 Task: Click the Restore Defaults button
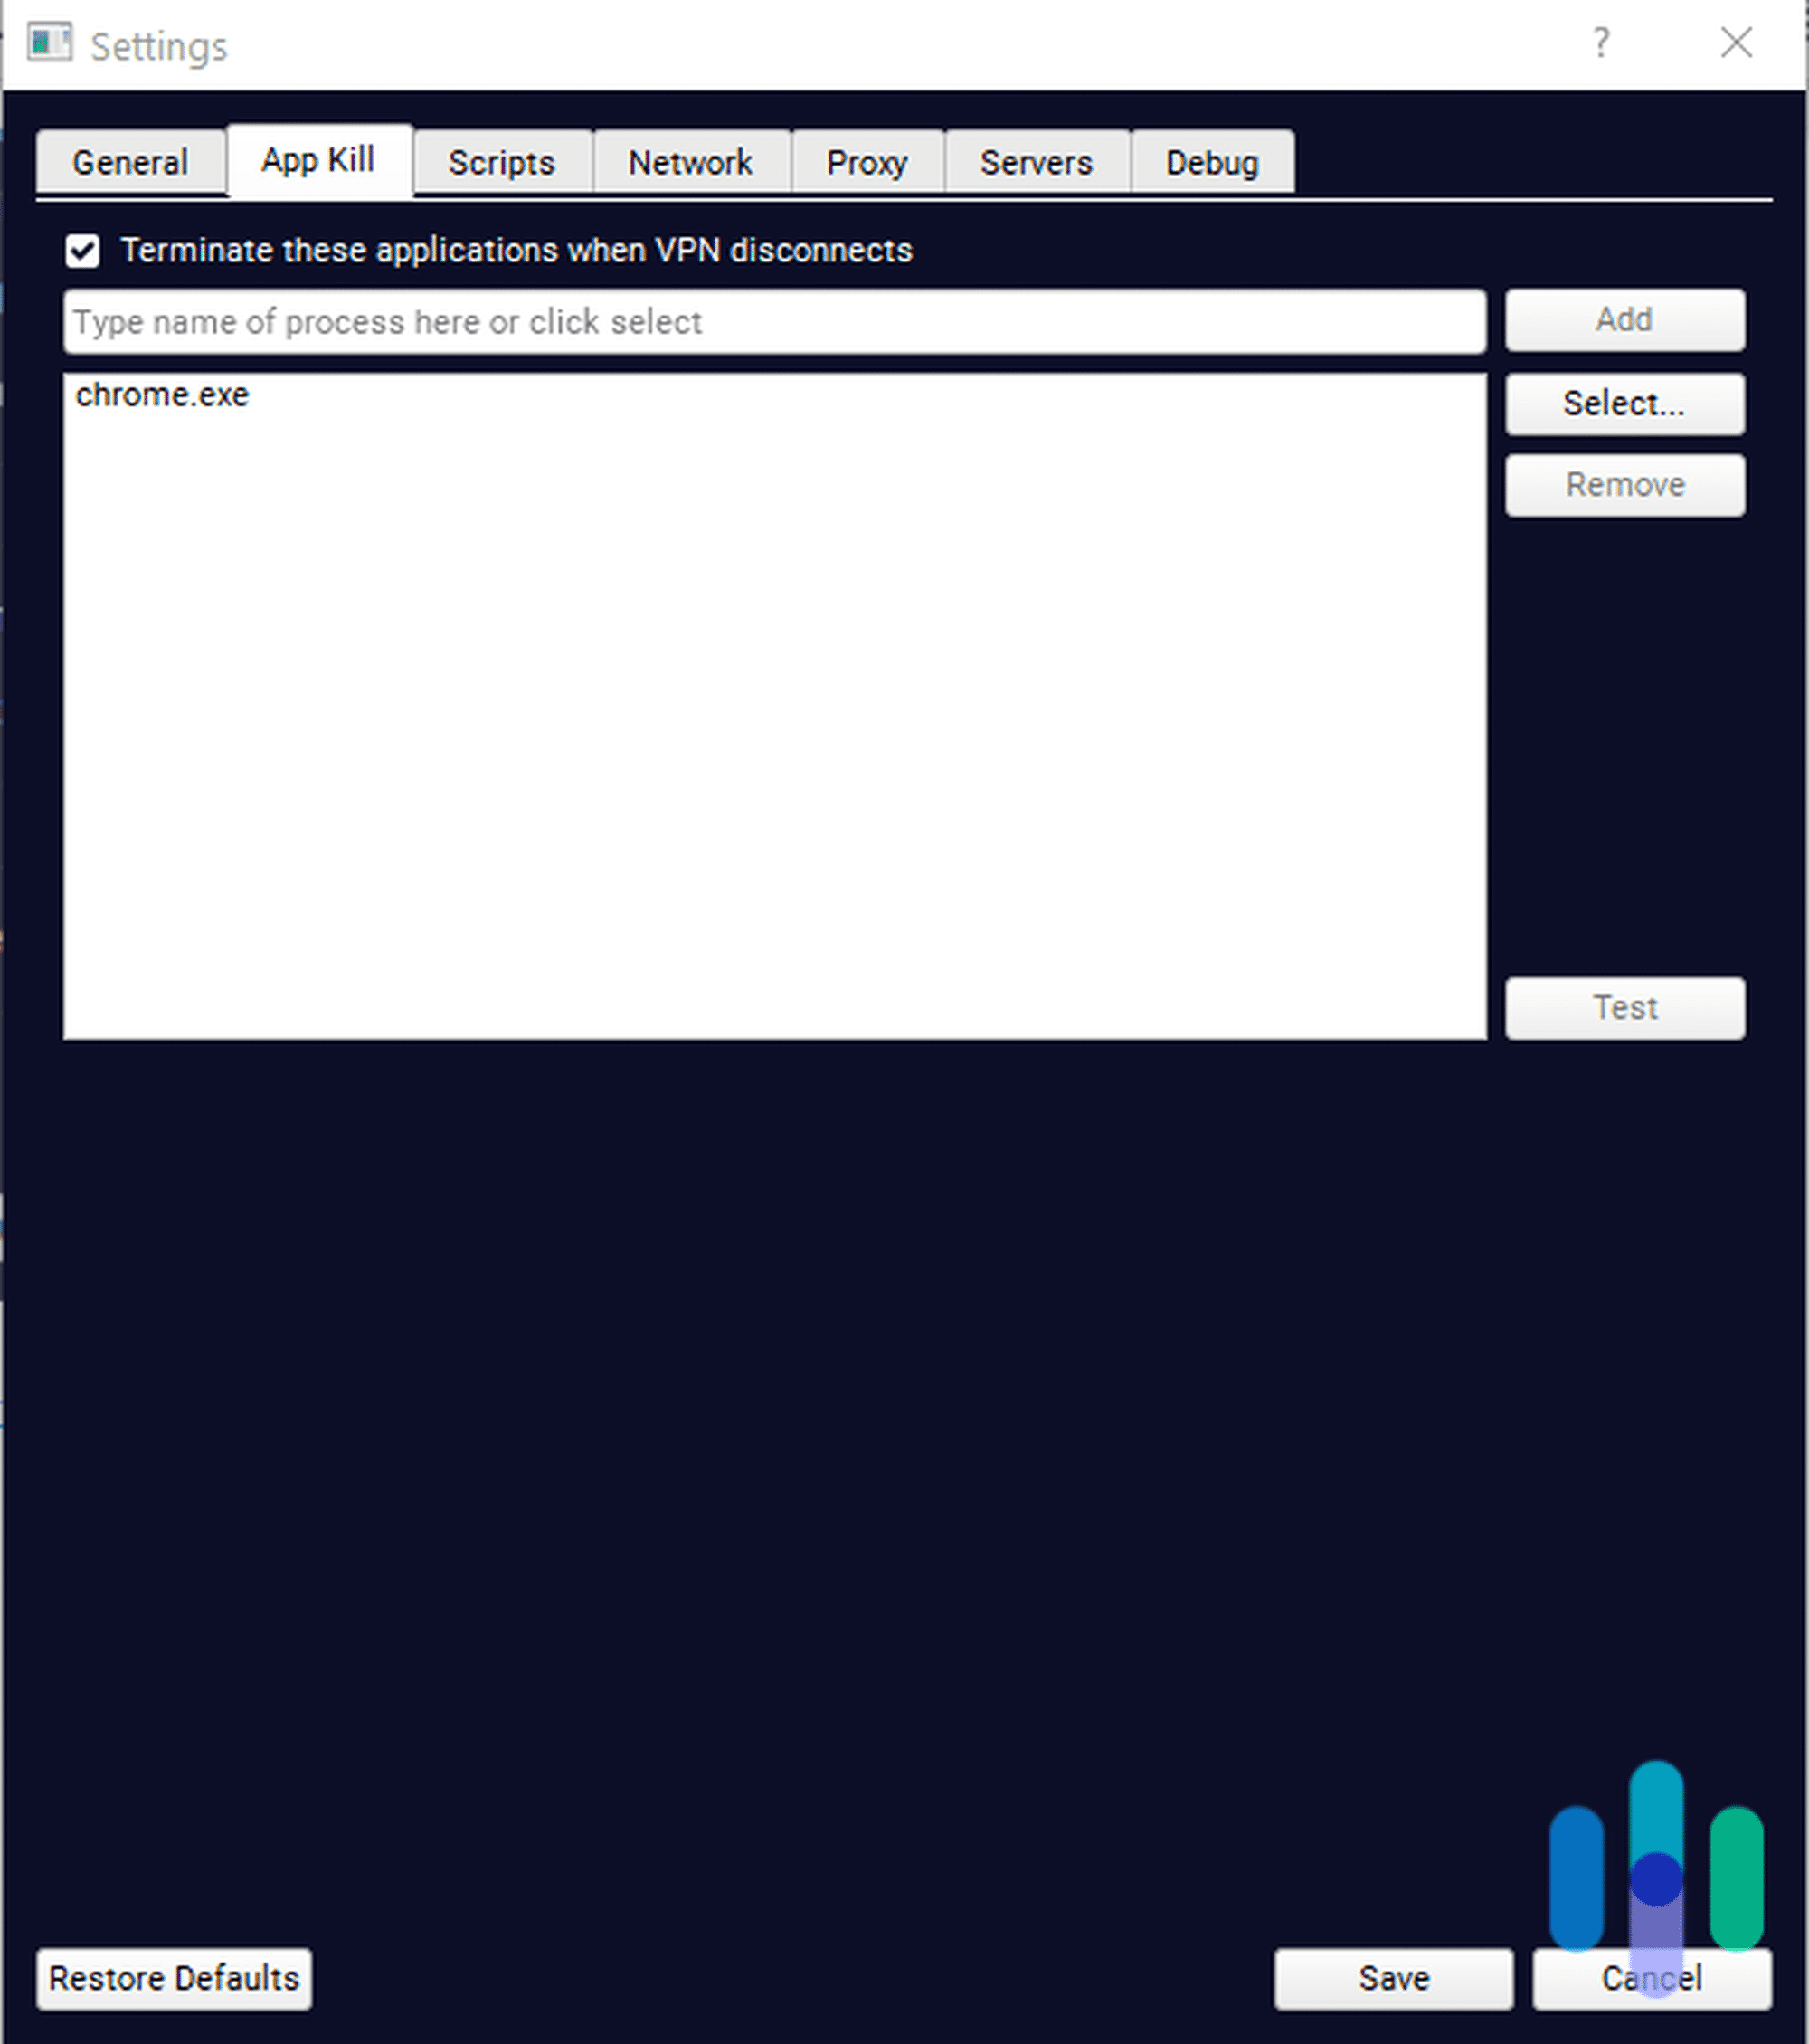(x=175, y=1976)
